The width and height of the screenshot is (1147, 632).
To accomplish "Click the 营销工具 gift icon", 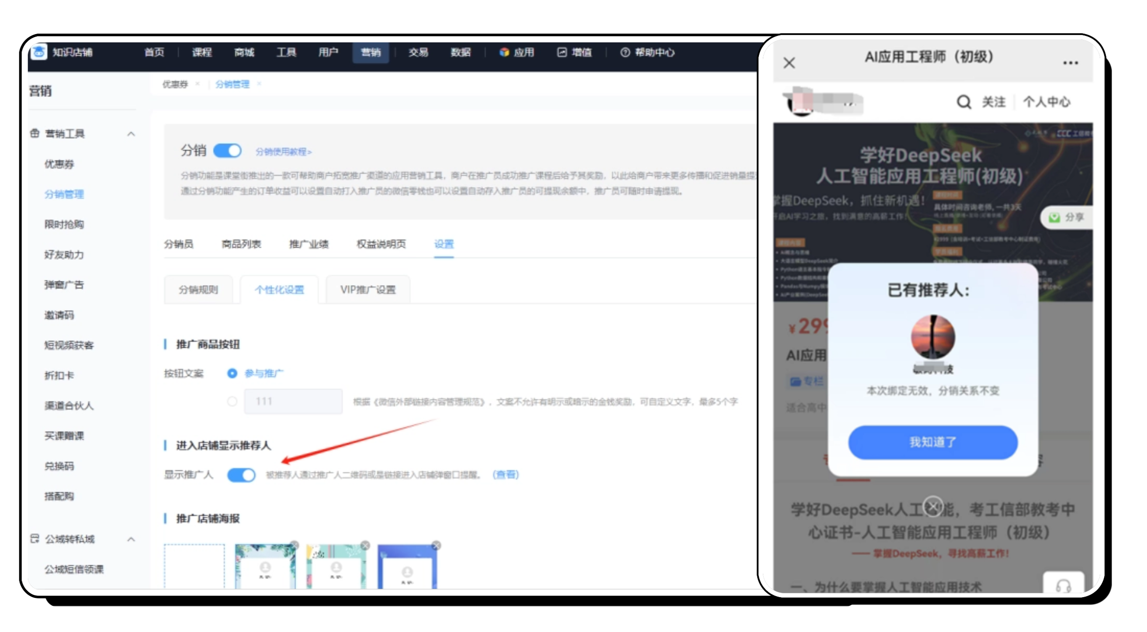I will pyautogui.click(x=35, y=133).
